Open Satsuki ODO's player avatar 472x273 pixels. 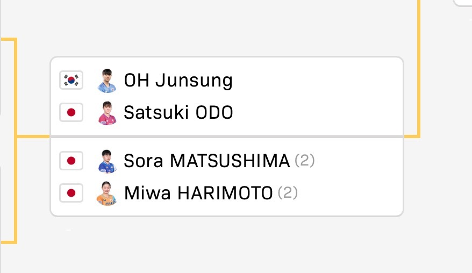pyautogui.click(x=107, y=113)
